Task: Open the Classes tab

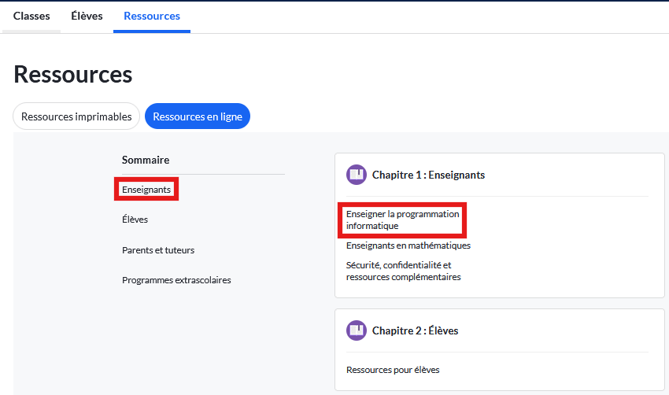Action: 31,16
